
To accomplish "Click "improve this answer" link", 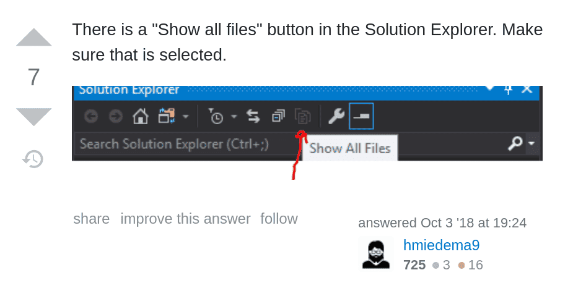I will point(185,219).
